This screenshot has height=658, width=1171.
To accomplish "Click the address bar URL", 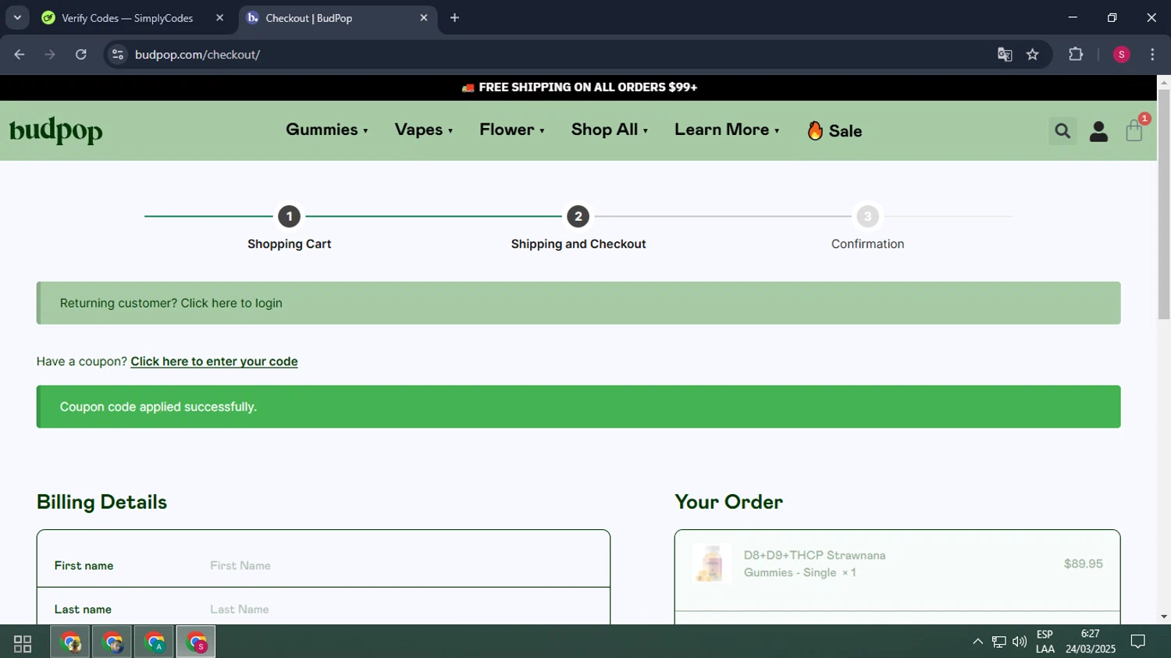I will click(x=198, y=55).
